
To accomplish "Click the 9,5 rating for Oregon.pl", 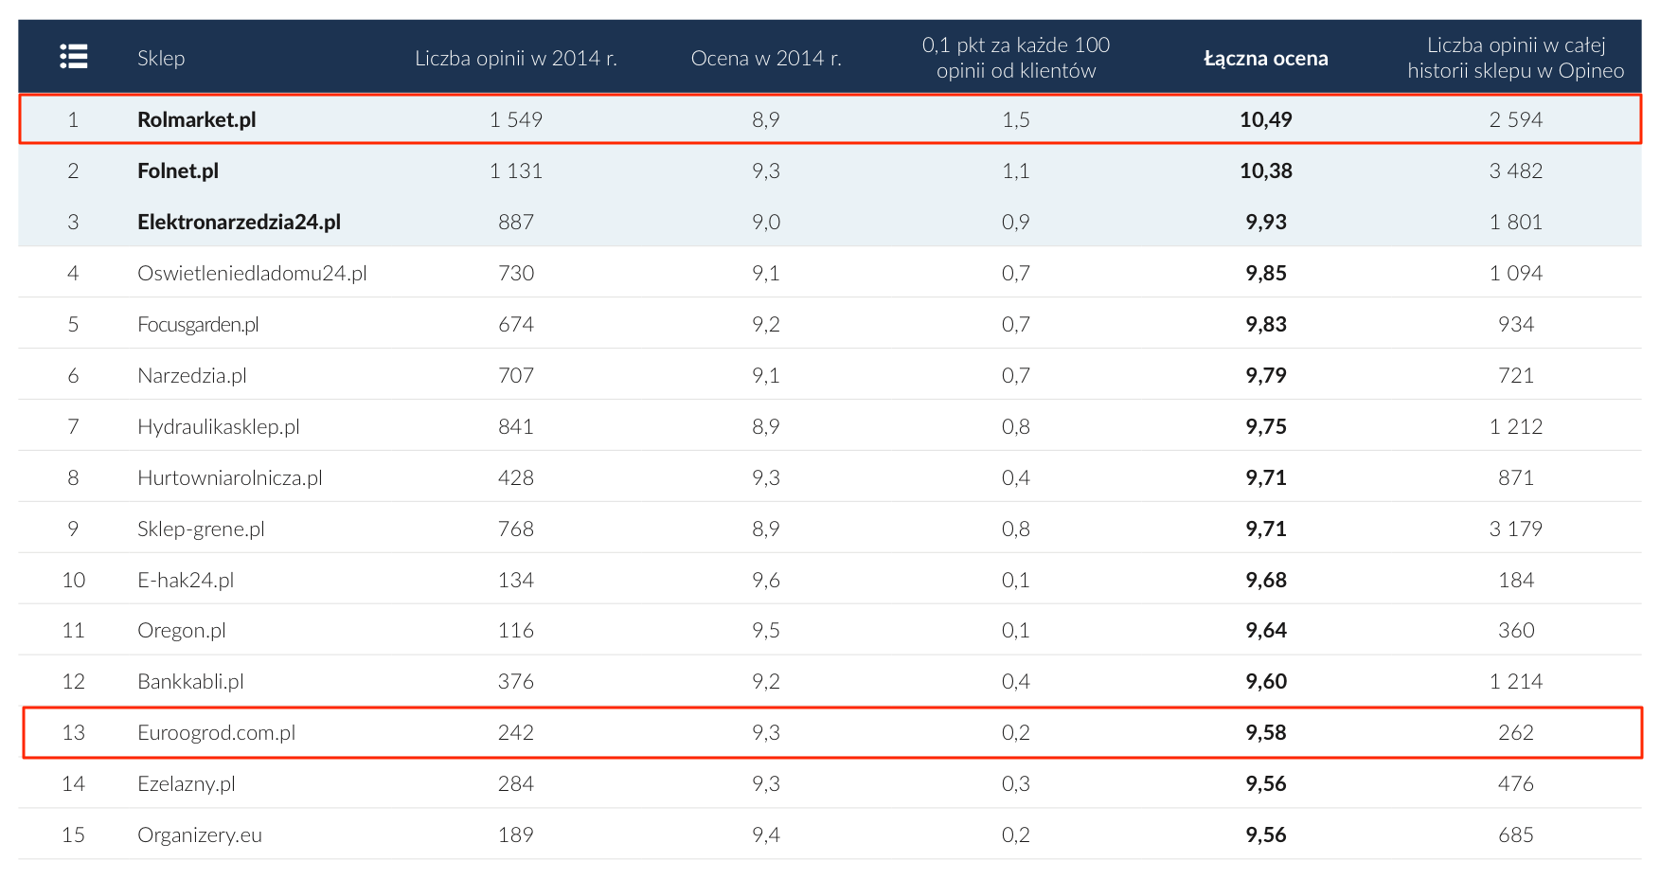I will pos(766,630).
